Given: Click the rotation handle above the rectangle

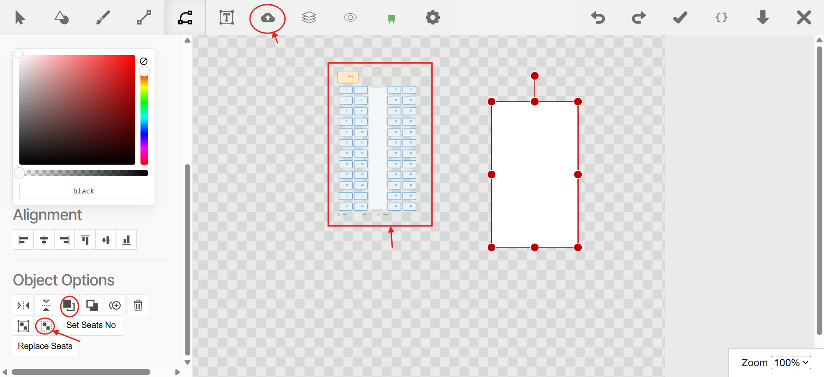Looking at the screenshot, I should click(x=534, y=76).
